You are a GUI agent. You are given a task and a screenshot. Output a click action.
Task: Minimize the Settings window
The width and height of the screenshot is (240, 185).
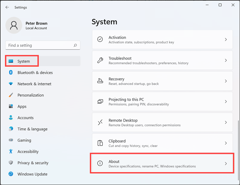207,5
